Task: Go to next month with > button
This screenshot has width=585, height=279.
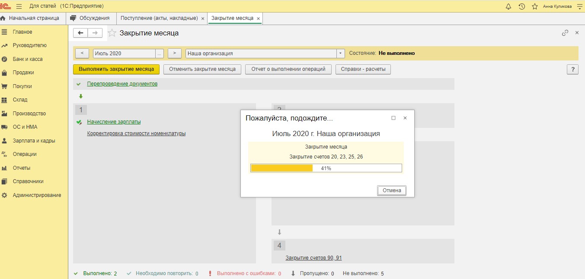Action: pos(174,54)
